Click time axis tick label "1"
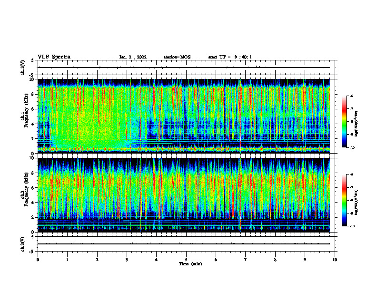This screenshot has height=291, width=377. [67, 260]
